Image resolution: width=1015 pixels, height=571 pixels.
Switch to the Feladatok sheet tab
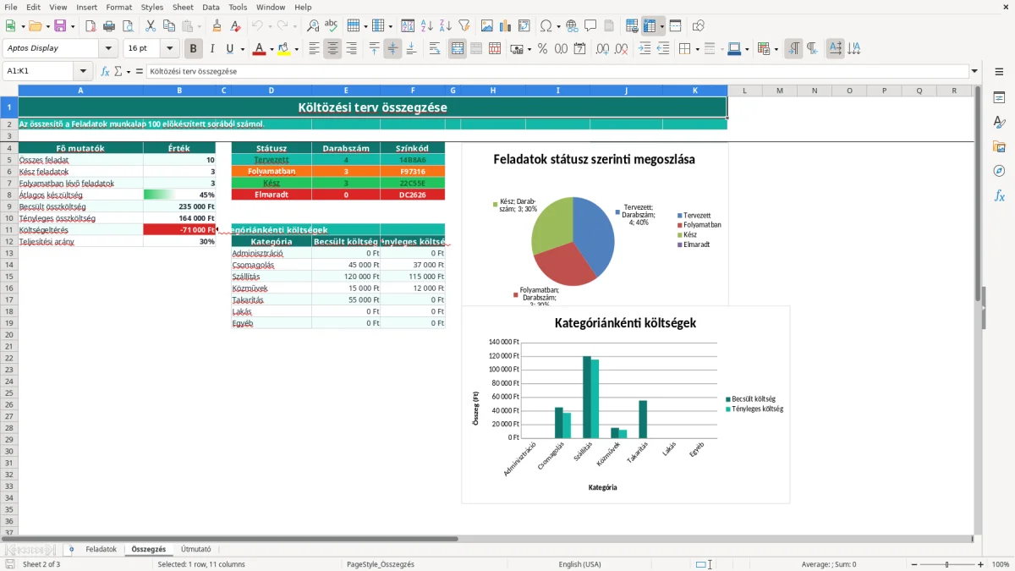coord(101,550)
